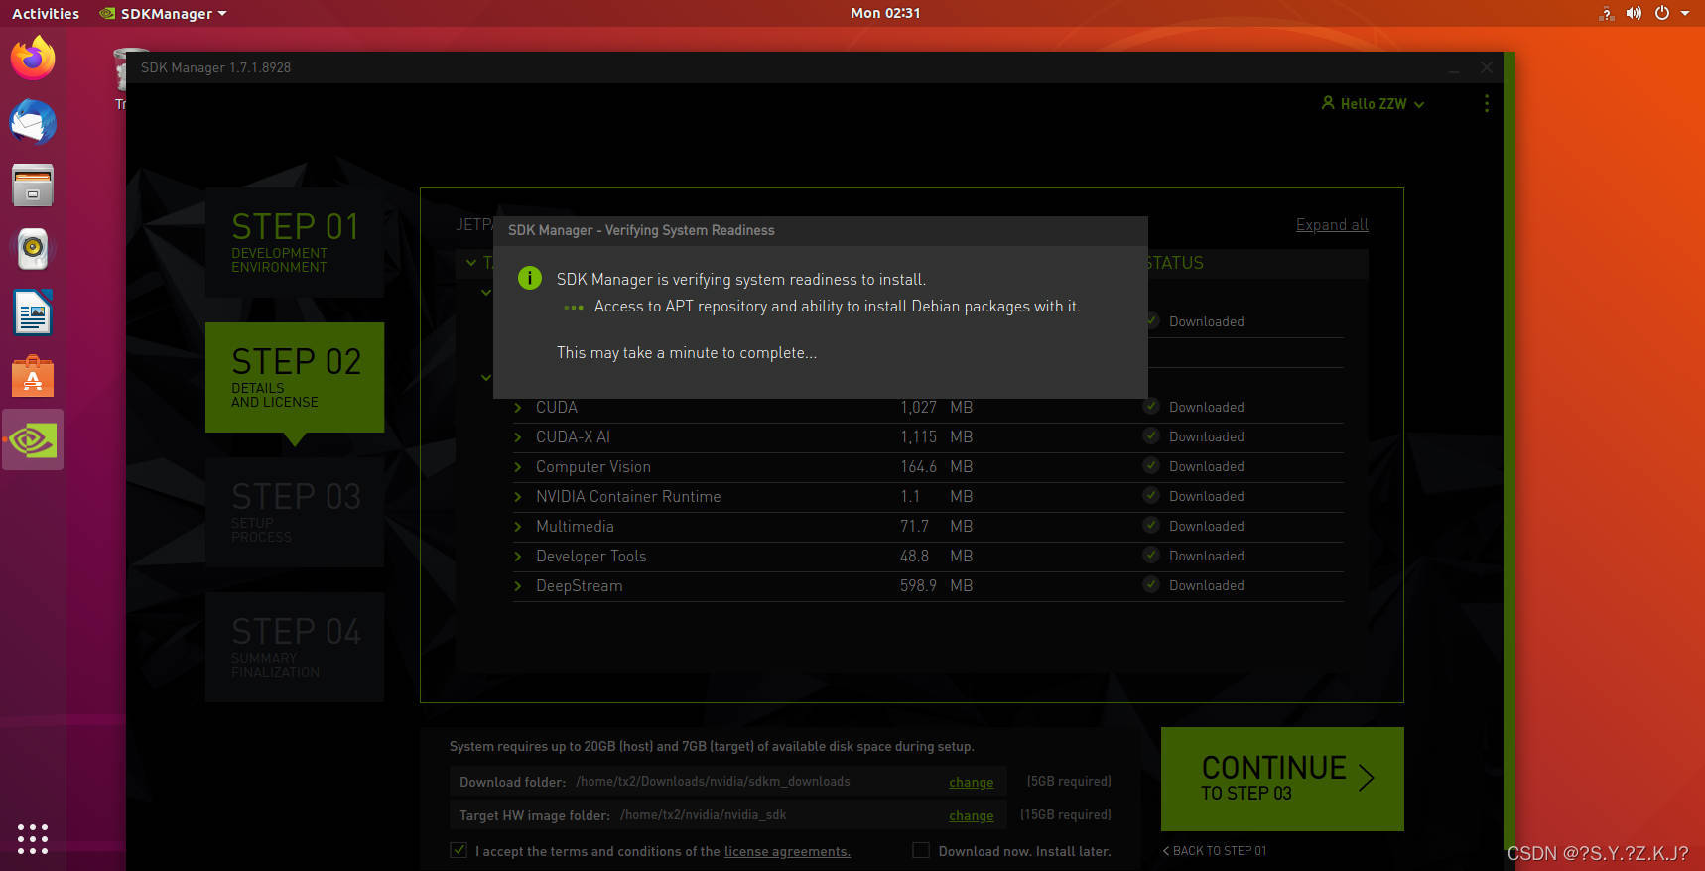Click the info icon in the dialog

point(530,278)
